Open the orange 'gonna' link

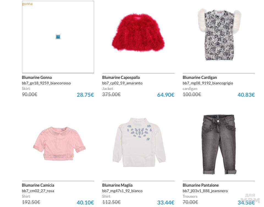27,4
